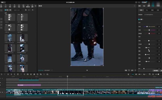Click the timeline zoom-out circle icon
Viewport: 162px width, 100px height.
(153, 74)
